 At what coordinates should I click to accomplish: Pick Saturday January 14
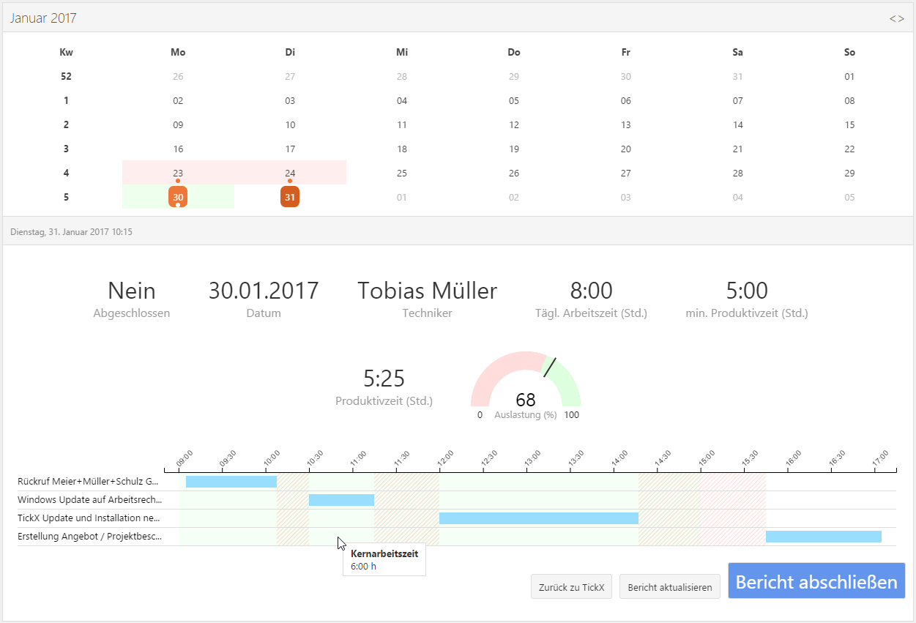pyautogui.click(x=738, y=125)
